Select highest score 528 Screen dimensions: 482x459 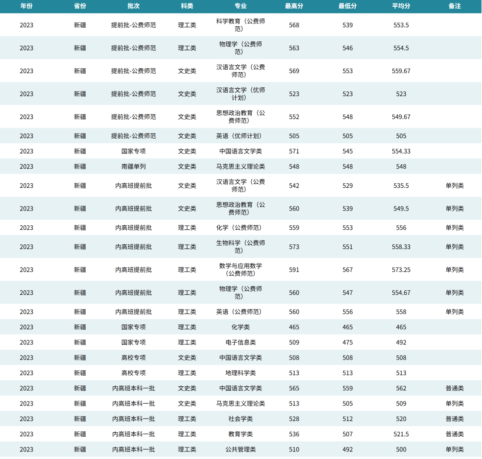pos(294,419)
